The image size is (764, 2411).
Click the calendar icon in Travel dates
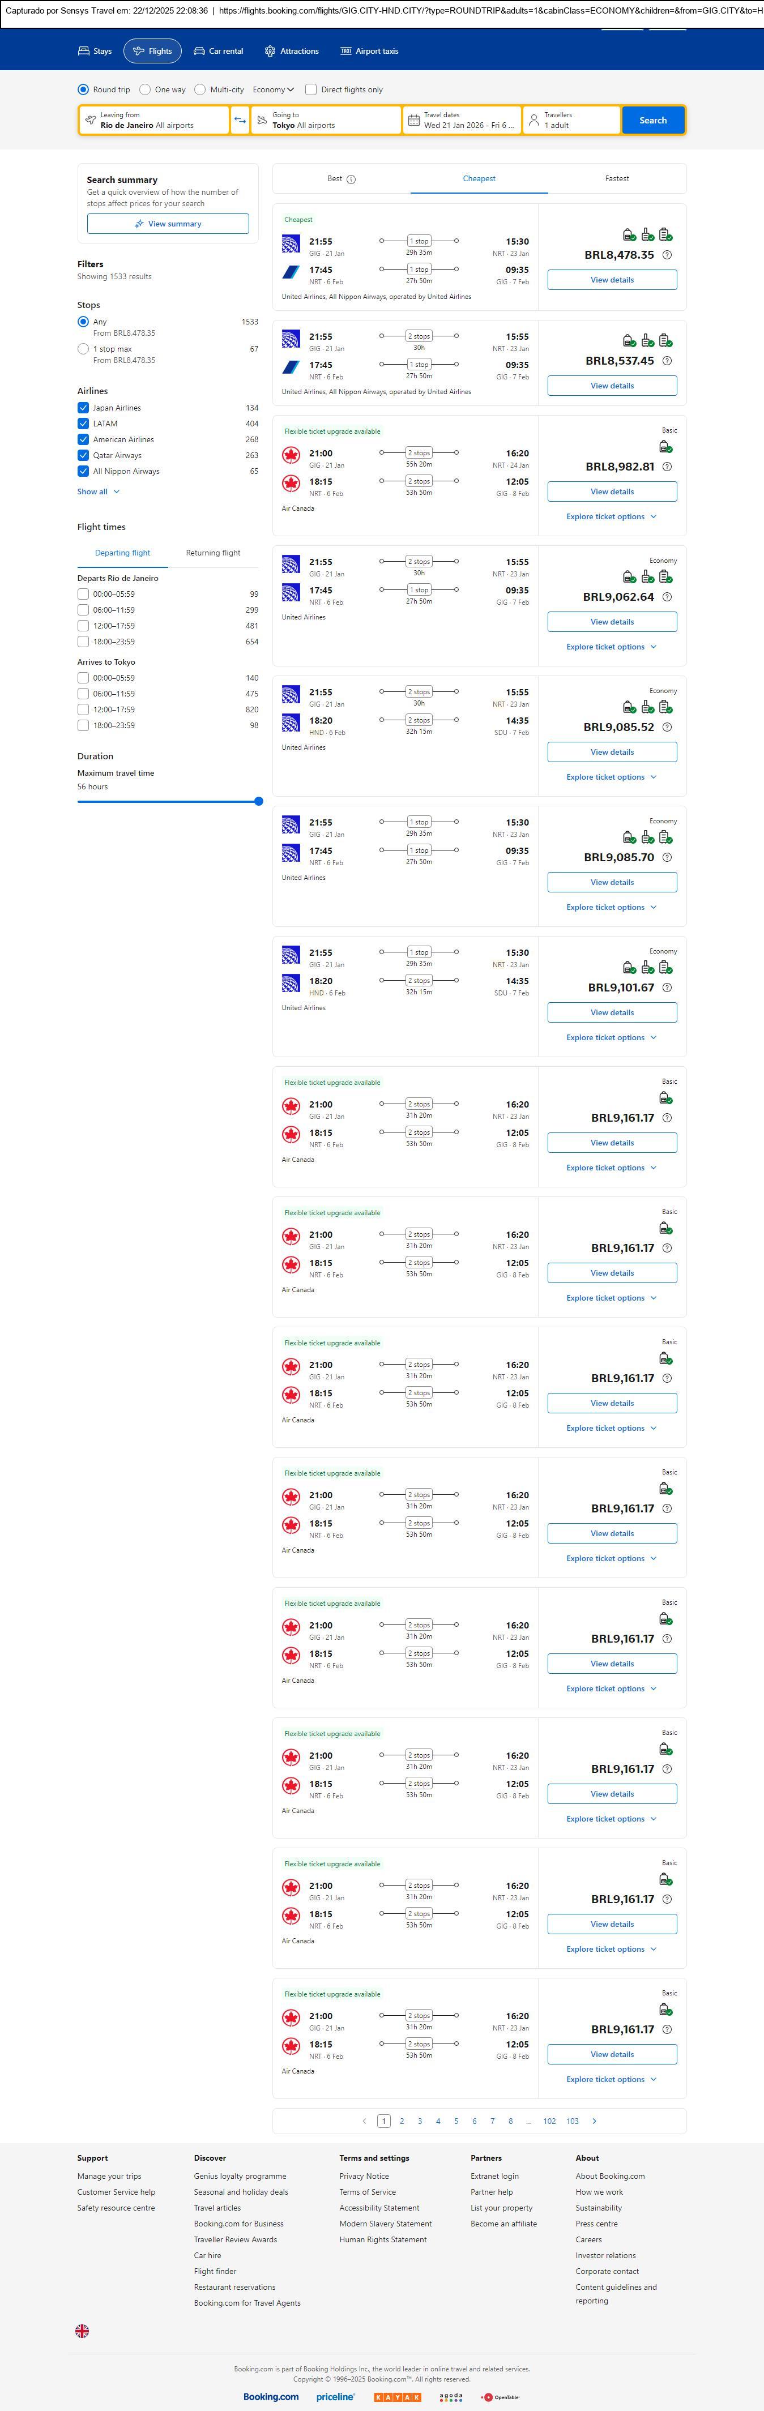tap(413, 120)
